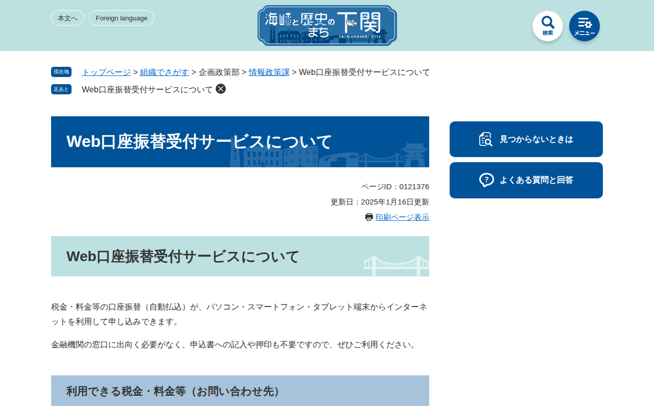Click the 足あと label badge
Screen dimensions: 654x408
pos(61,89)
